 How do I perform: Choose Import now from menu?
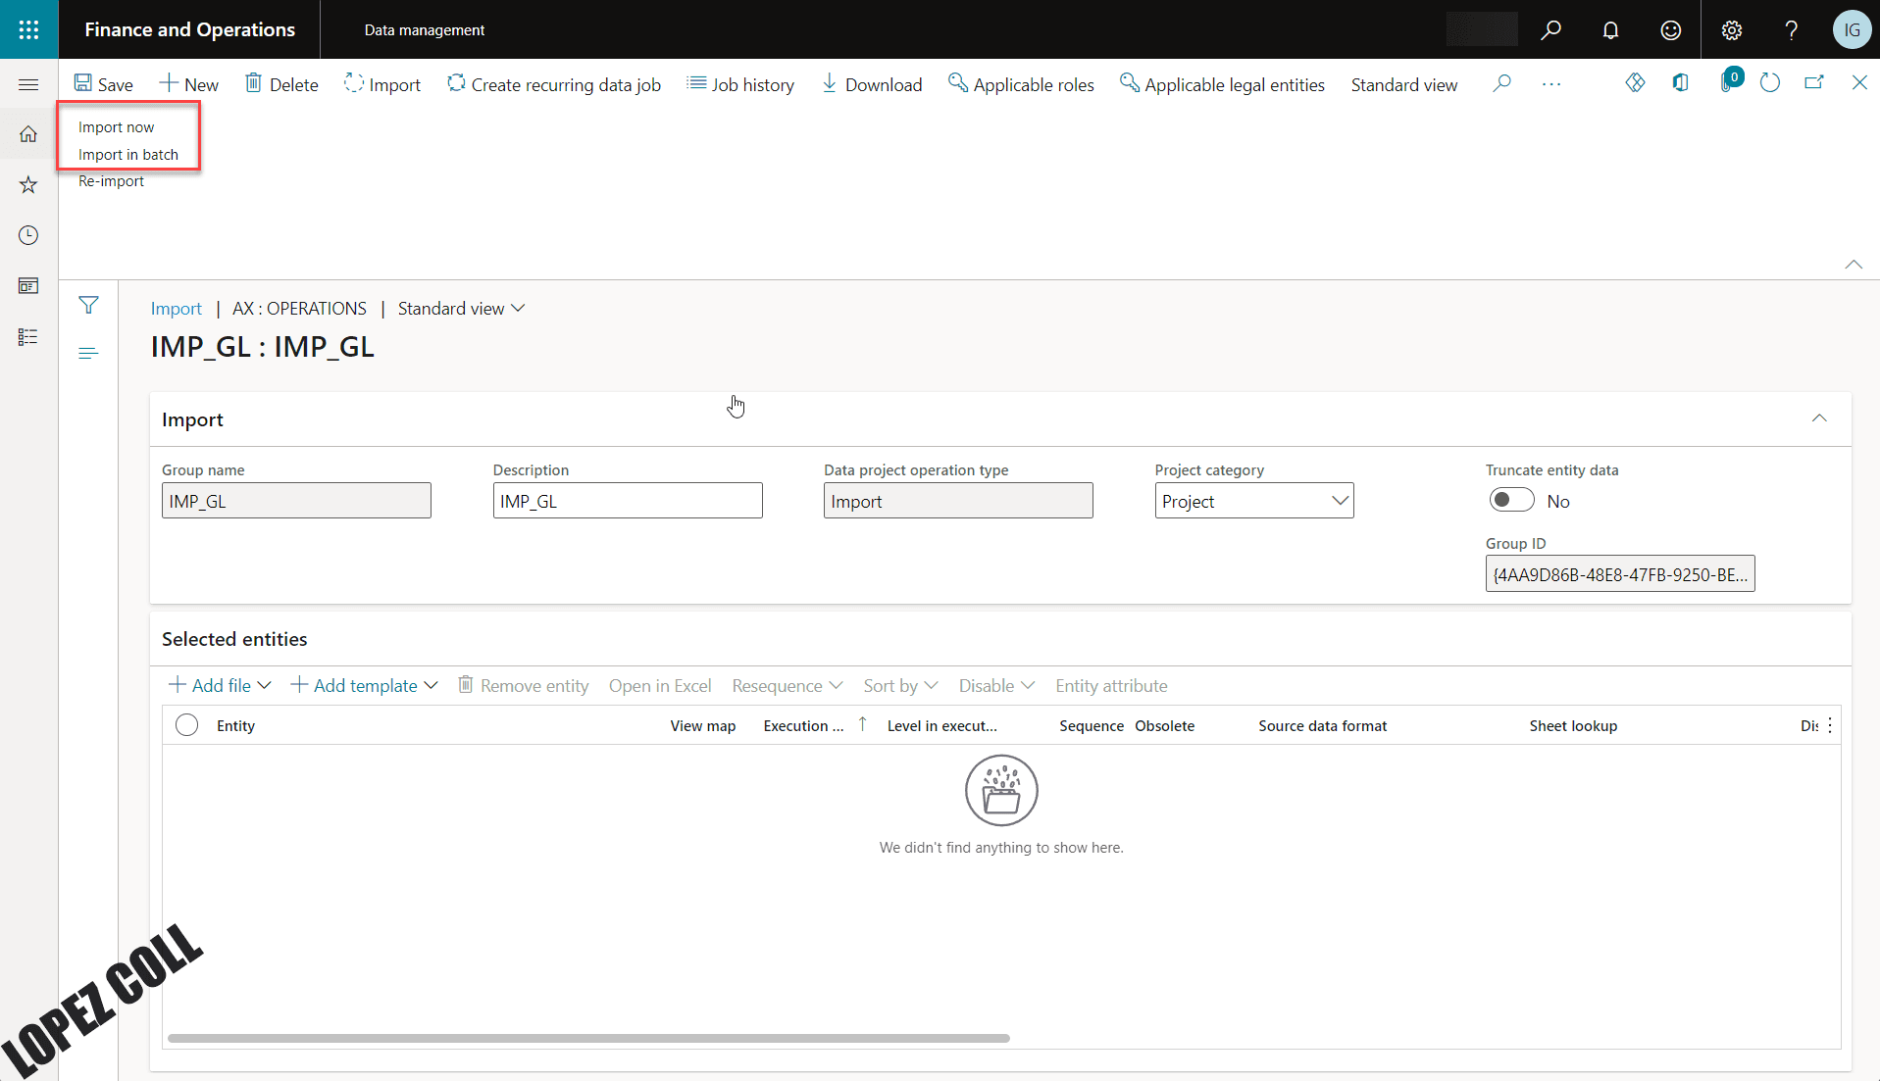click(x=116, y=127)
